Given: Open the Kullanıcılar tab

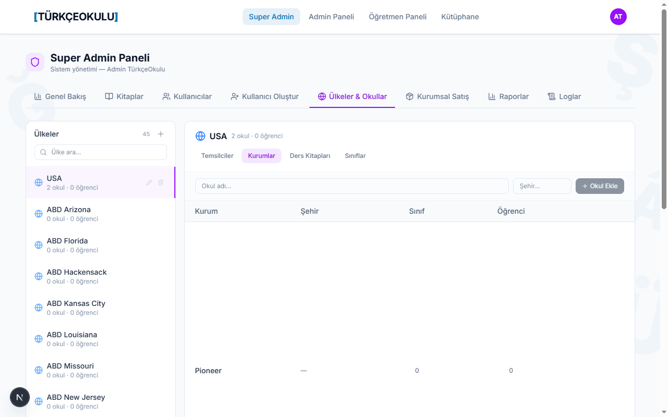Looking at the screenshot, I should [187, 96].
